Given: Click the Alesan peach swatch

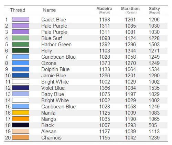Looking at the screenshot, I should click(21, 131).
